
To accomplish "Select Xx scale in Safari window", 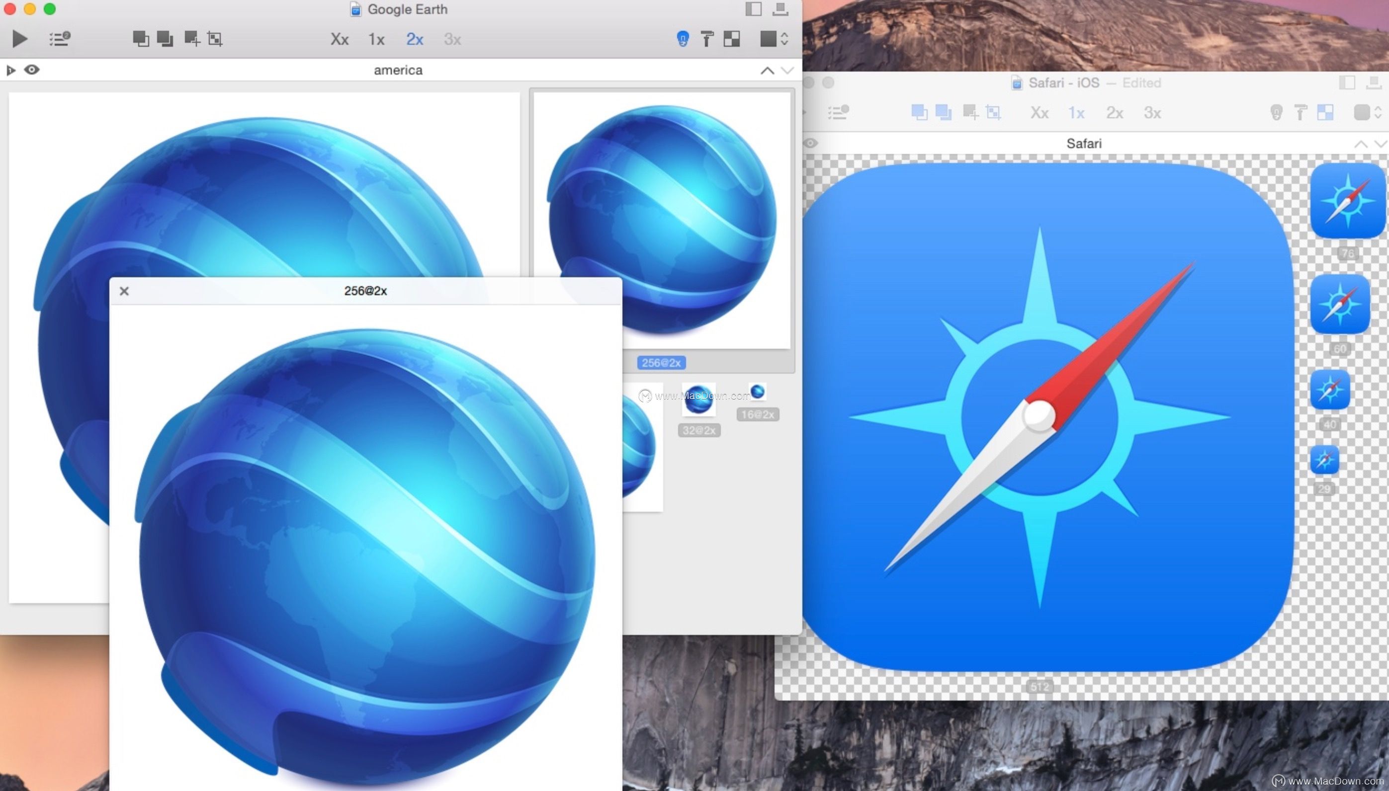I will [x=1040, y=112].
